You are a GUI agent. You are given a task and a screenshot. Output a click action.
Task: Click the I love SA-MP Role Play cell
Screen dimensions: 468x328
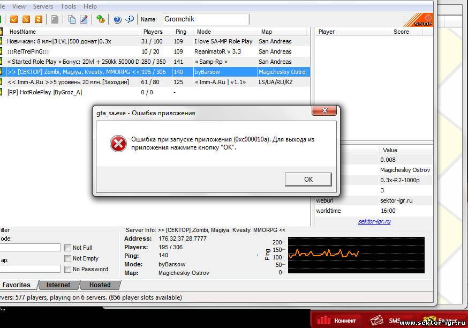(x=223, y=41)
